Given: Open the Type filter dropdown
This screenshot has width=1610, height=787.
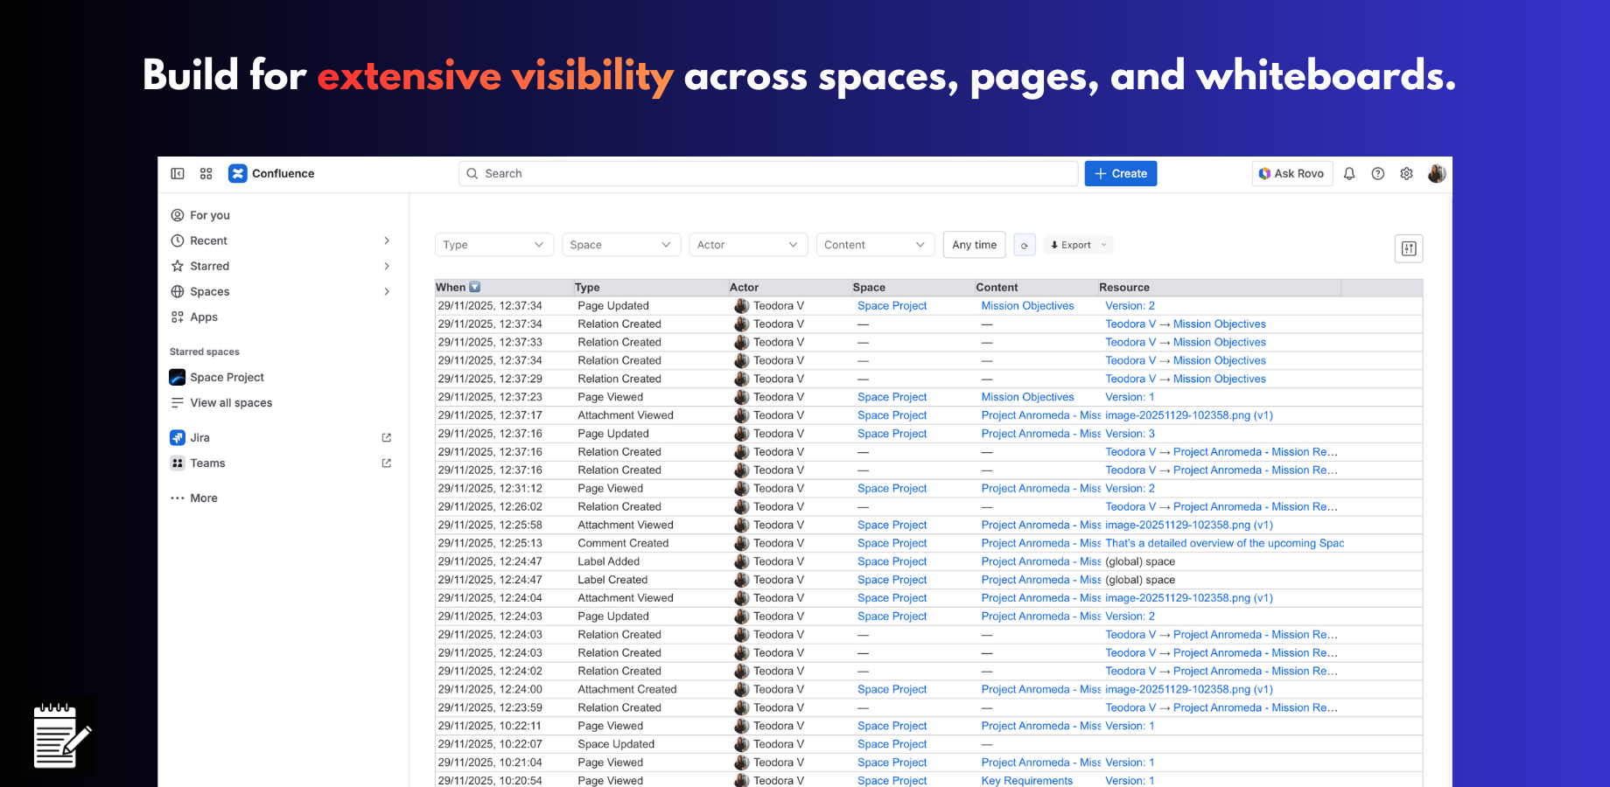Looking at the screenshot, I should 493,245.
